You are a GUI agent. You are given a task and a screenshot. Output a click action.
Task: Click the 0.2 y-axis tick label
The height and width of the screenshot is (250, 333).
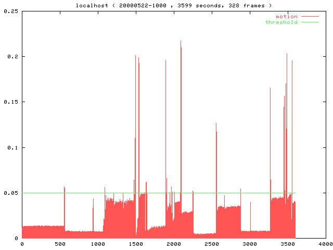12,56
